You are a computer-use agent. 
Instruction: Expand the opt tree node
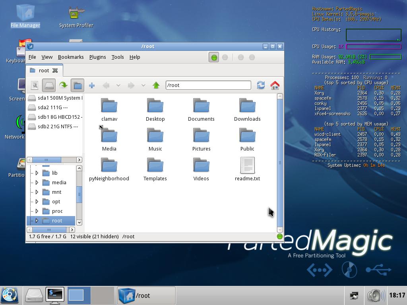(x=37, y=202)
